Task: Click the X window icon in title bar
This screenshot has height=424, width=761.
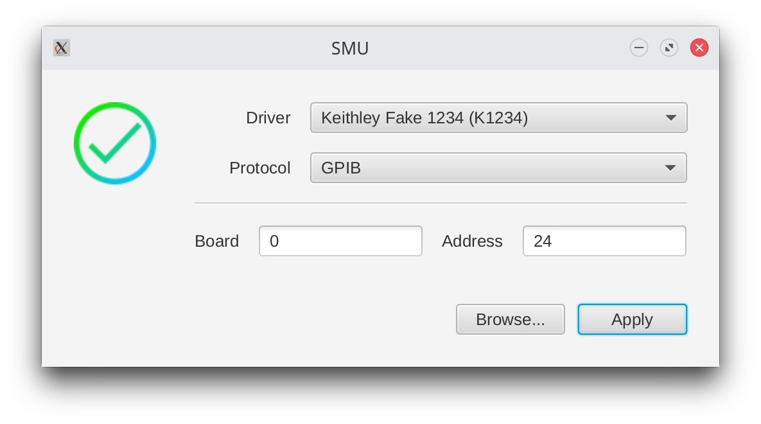Action: [62, 48]
